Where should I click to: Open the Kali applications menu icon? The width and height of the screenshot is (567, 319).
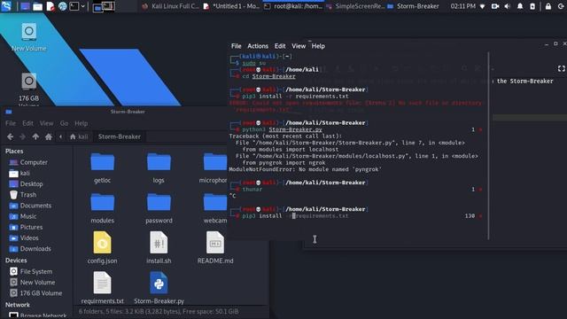(x=6, y=6)
